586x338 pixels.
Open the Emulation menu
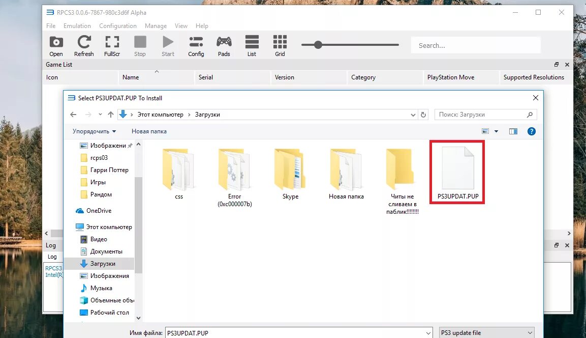pyautogui.click(x=77, y=26)
